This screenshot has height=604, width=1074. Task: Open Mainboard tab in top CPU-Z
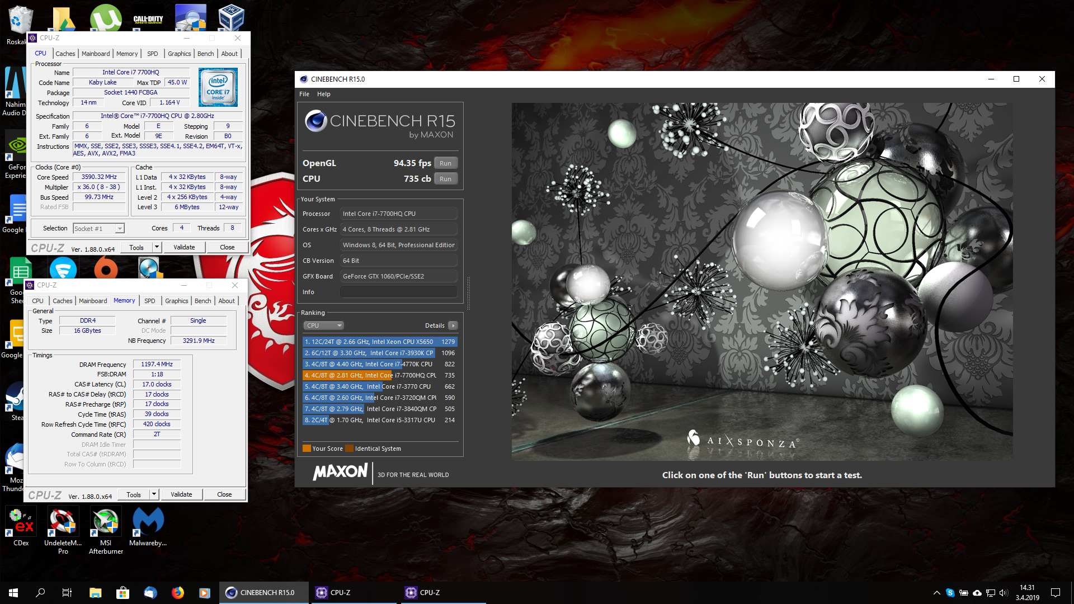click(x=96, y=54)
